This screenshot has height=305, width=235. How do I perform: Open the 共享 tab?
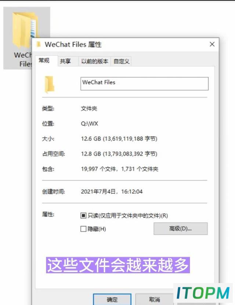click(x=65, y=61)
